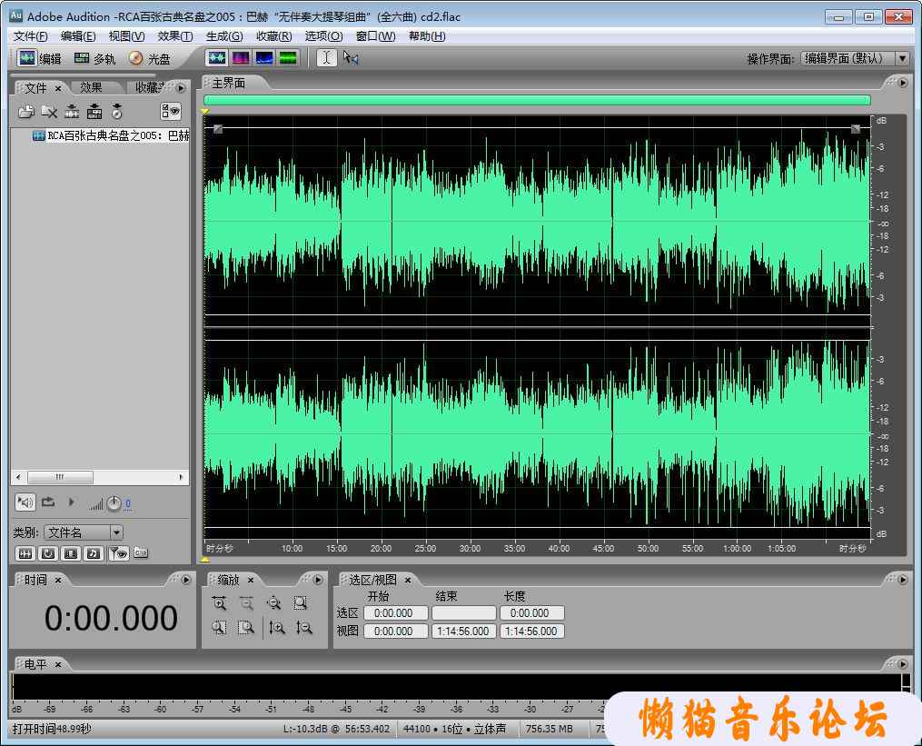This screenshot has width=922, height=746.
Task: Open 窗口(W) menu
Action: 375,36
